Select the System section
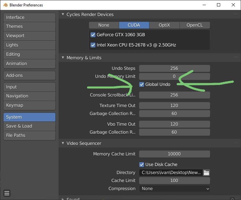This screenshot has height=200, width=241. pos(29,117)
